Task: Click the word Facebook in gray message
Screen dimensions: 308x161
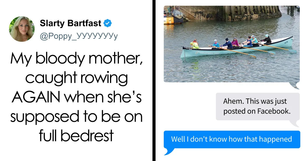Action: tap(275, 111)
